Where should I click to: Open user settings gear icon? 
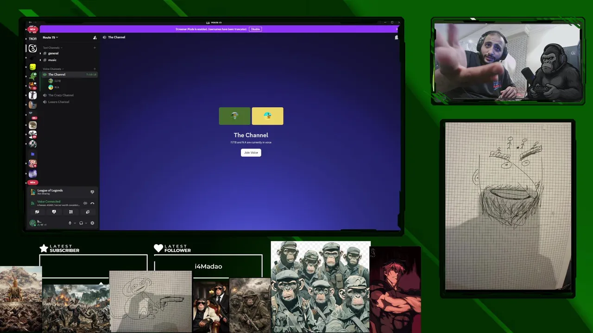pos(92,223)
